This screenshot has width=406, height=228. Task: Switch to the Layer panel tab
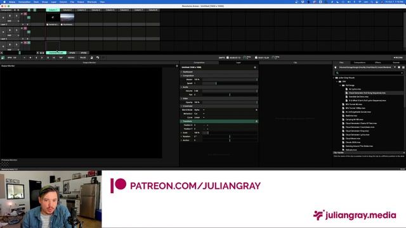click(239, 63)
